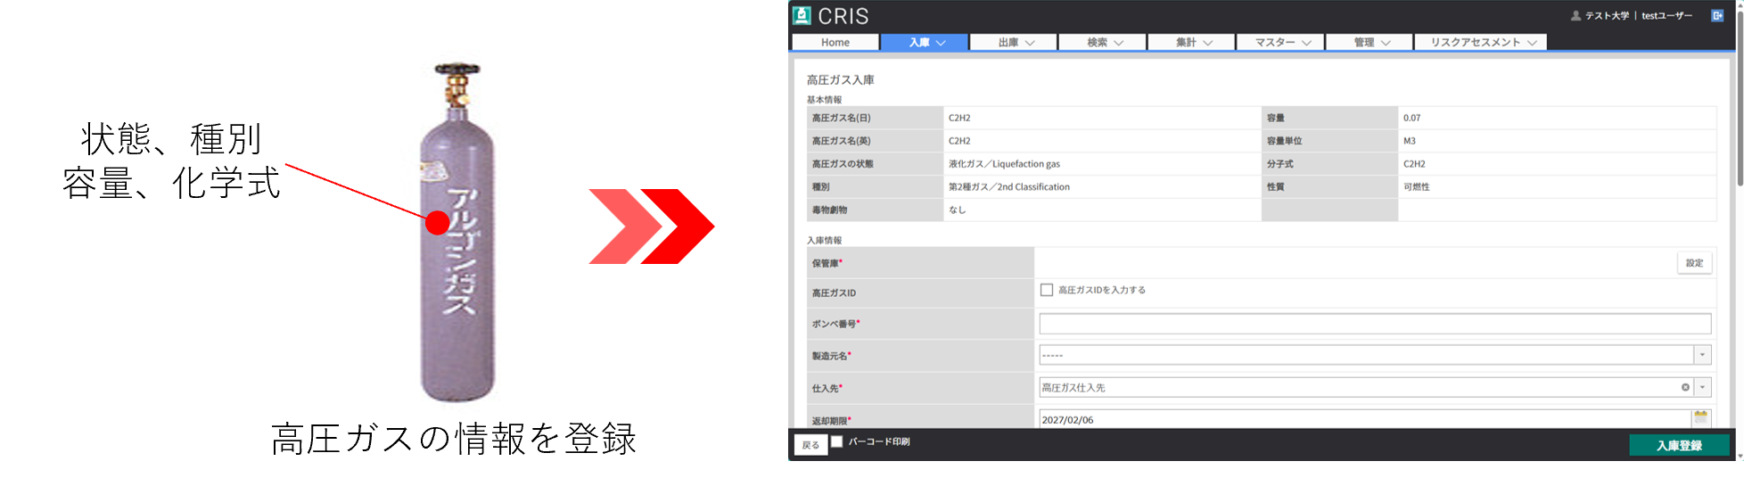Open the calendar picker for 返却期限

(1700, 417)
